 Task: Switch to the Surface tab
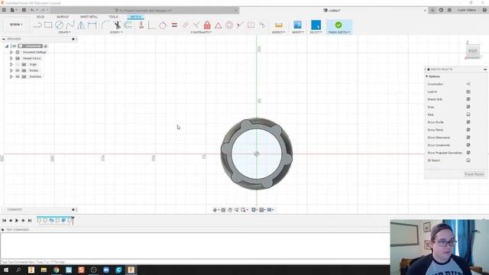[63, 17]
